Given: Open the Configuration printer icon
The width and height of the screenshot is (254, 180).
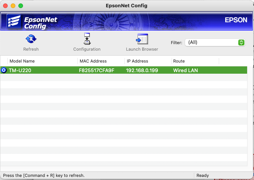Looking at the screenshot, I should 87,39.
